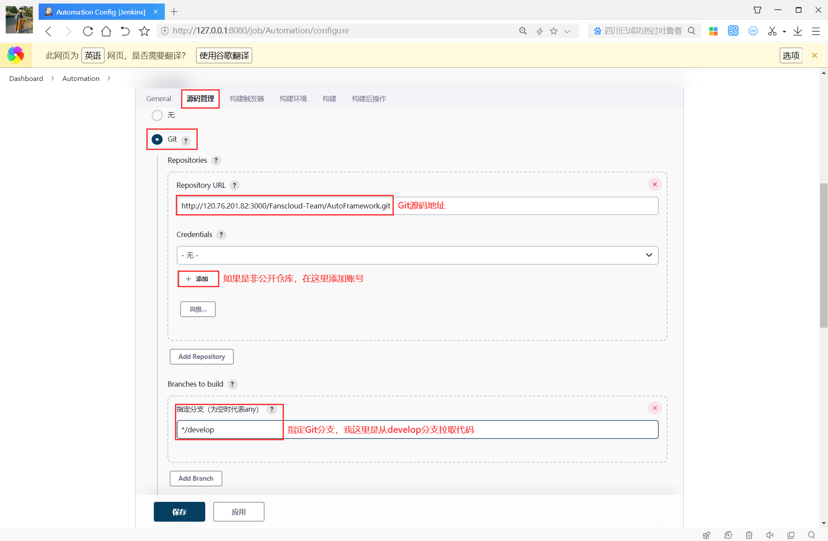Delete the branch entry

(x=655, y=408)
